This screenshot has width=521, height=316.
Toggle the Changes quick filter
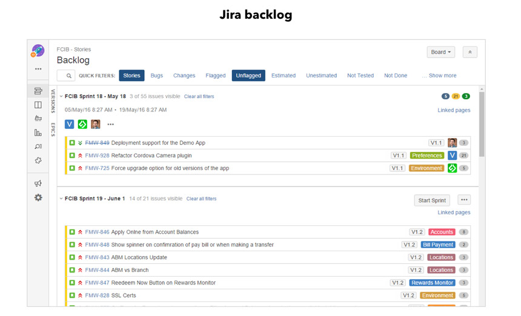(x=184, y=75)
